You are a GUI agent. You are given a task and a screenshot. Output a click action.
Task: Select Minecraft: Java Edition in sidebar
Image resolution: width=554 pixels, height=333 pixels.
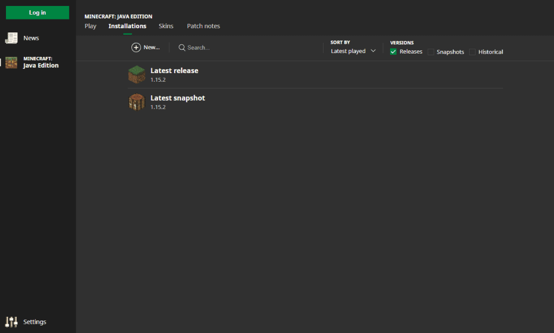(x=41, y=62)
